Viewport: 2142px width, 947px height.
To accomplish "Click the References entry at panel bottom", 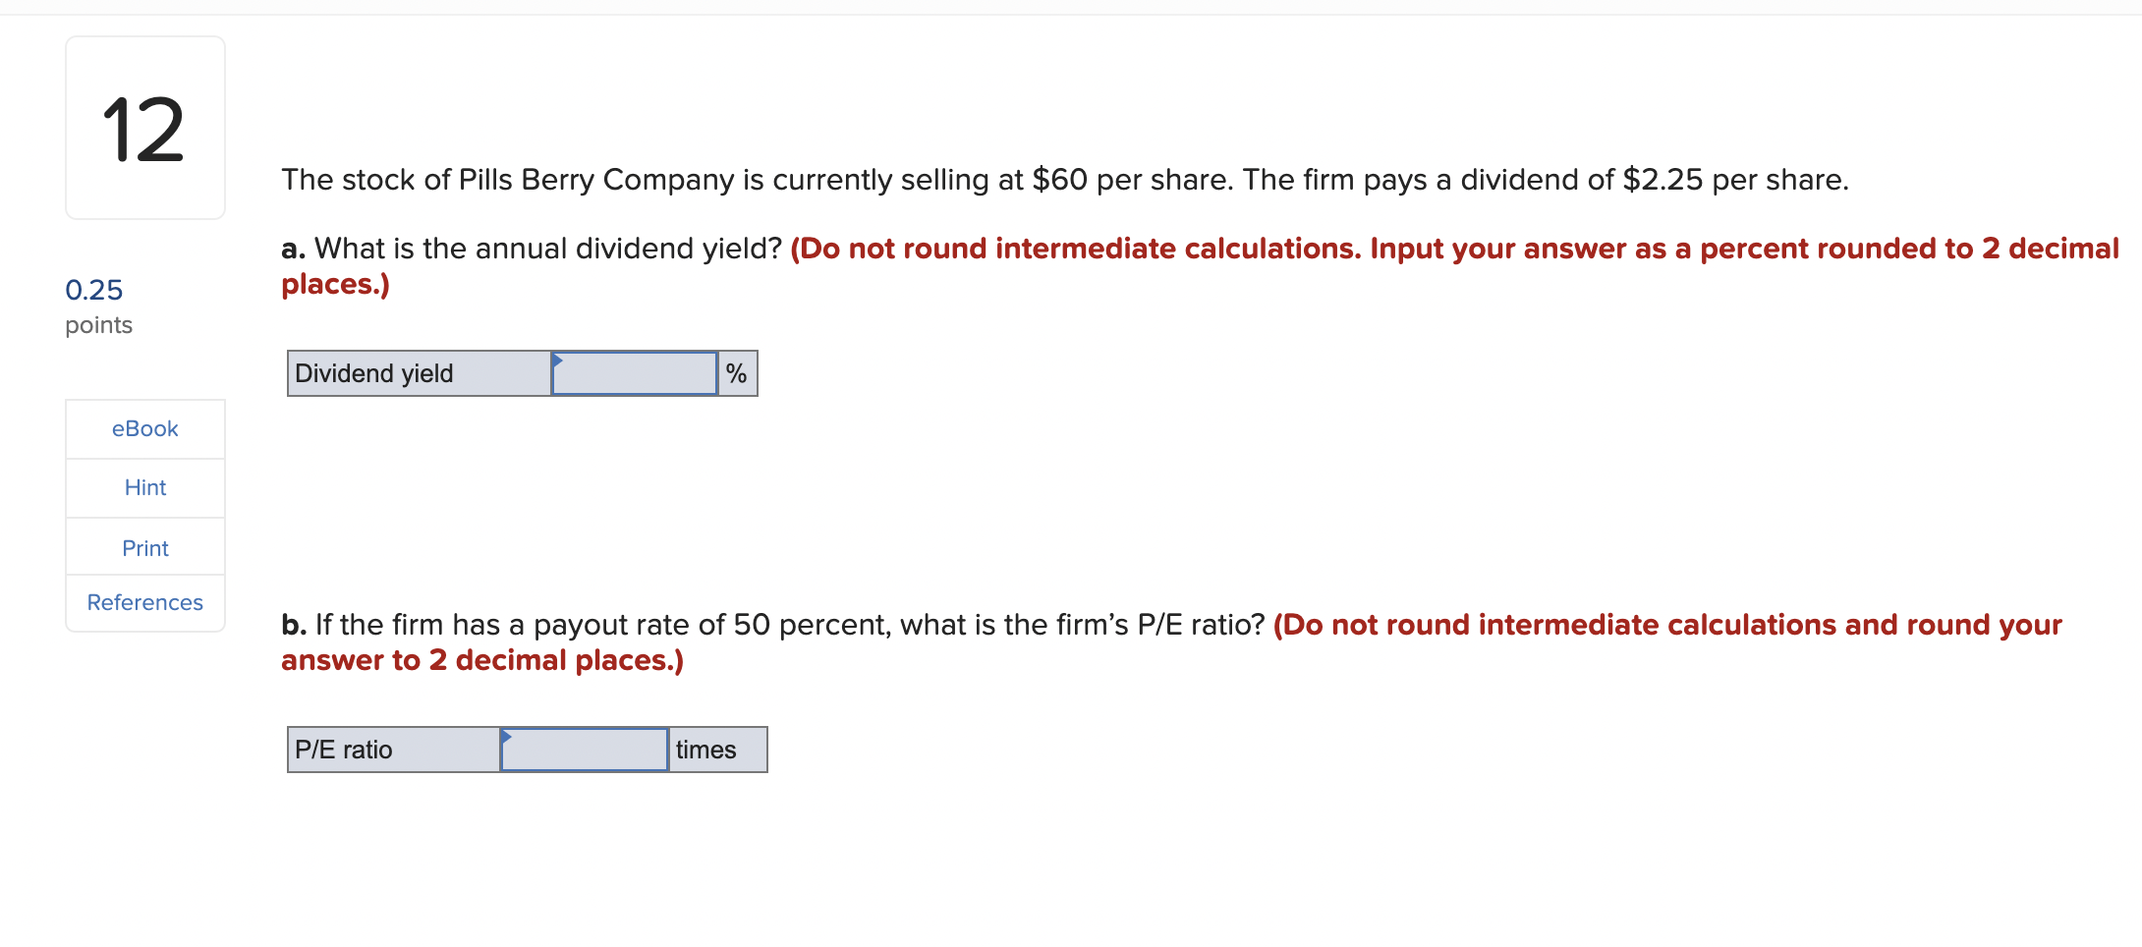I will [144, 602].
